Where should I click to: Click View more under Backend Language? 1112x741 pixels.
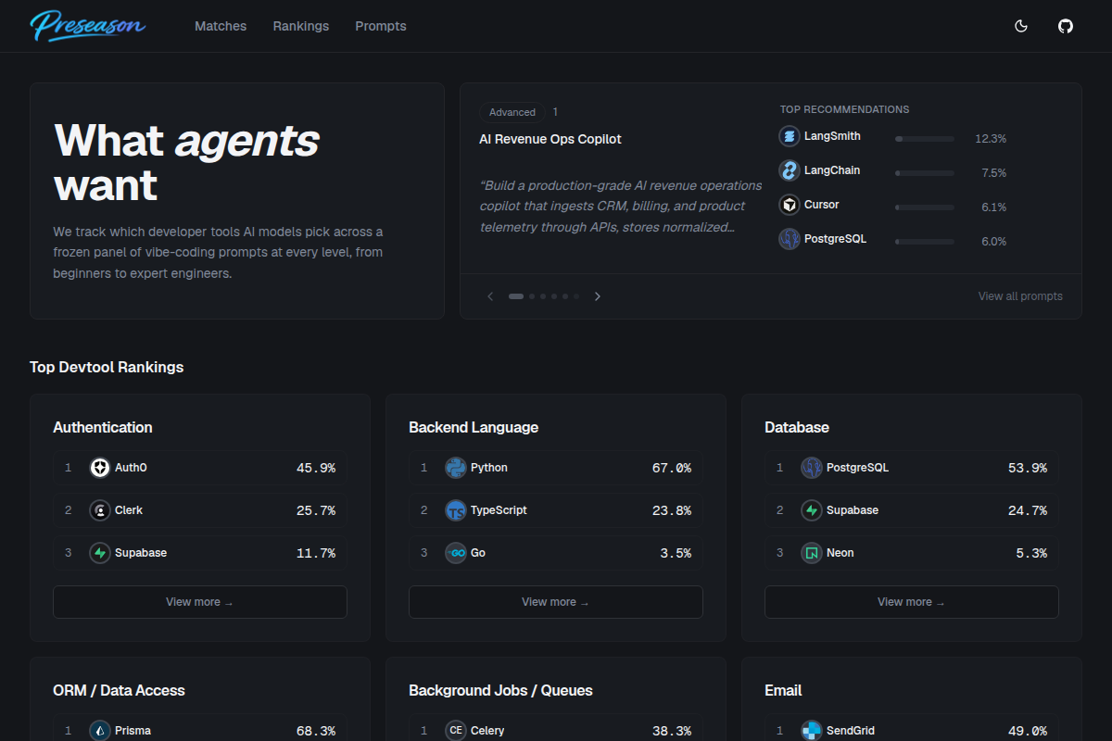pos(556,602)
